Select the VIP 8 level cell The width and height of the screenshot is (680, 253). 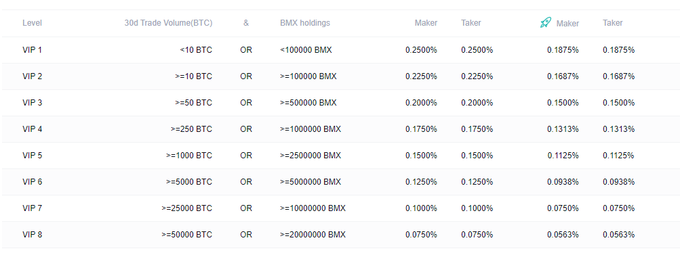click(x=32, y=235)
